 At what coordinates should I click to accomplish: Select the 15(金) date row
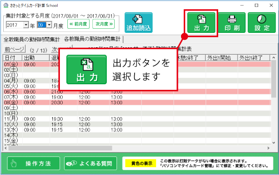point(137,141)
